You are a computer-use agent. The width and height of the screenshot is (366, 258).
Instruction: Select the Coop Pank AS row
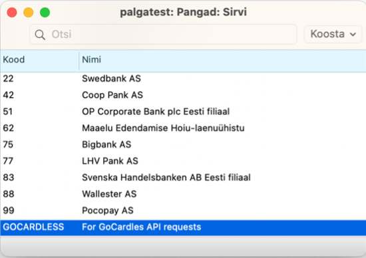[x=183, y=95]
